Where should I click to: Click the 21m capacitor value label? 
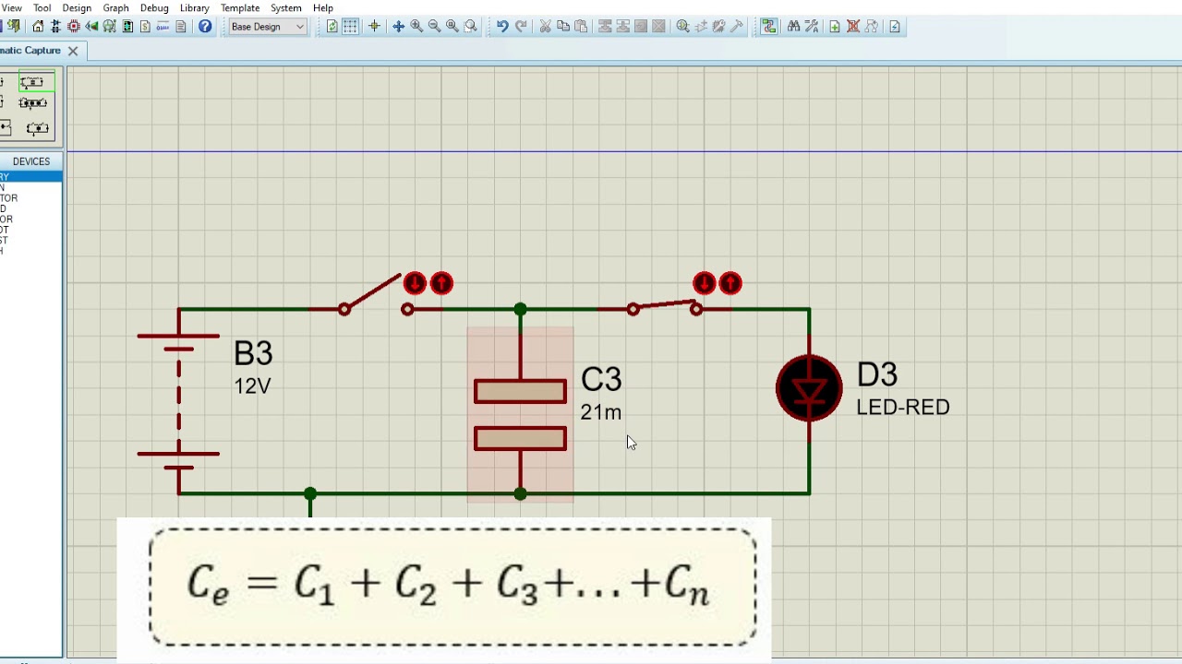click(600, 412)
